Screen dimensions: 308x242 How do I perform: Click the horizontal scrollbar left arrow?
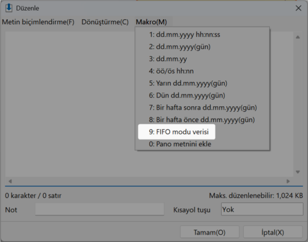coord(10,181)
